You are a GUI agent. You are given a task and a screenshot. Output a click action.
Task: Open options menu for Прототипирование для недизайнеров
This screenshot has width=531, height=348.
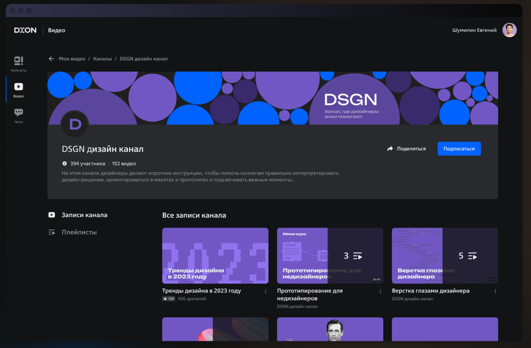380,291
